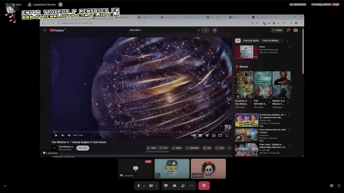
Task: Clear the YouTube search text
Action: [x=199, y=30]
